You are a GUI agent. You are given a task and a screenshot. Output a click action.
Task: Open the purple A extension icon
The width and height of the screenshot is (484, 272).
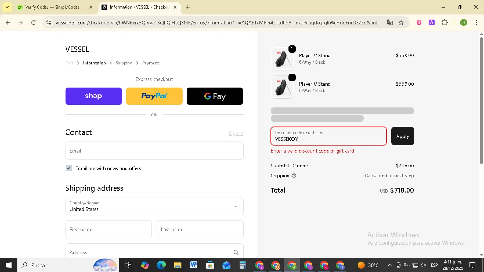[432, 23]
